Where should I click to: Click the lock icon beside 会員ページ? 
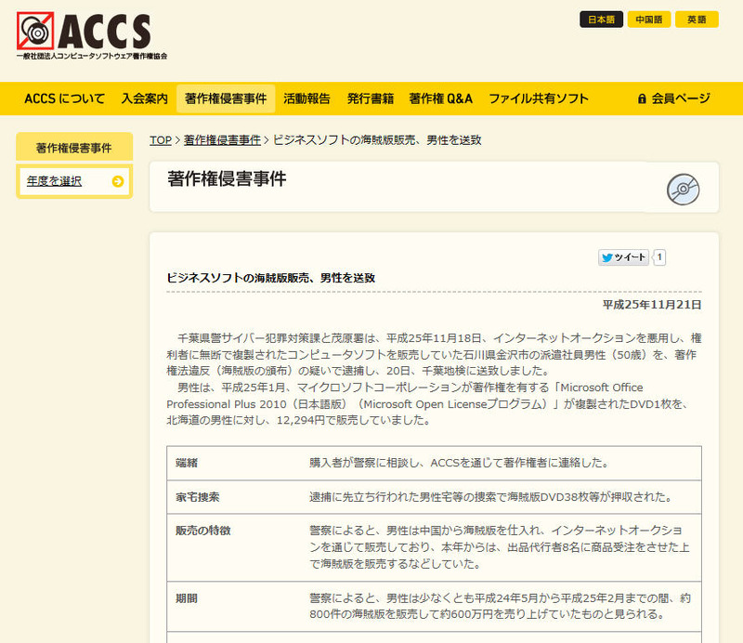pyautogui.click(x=642, y=98)
